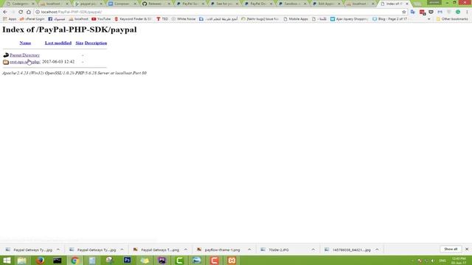This screenshot has height=265, width=472.
Task: Open the XAMPP taskbar icon
Action: coord(232,260)
